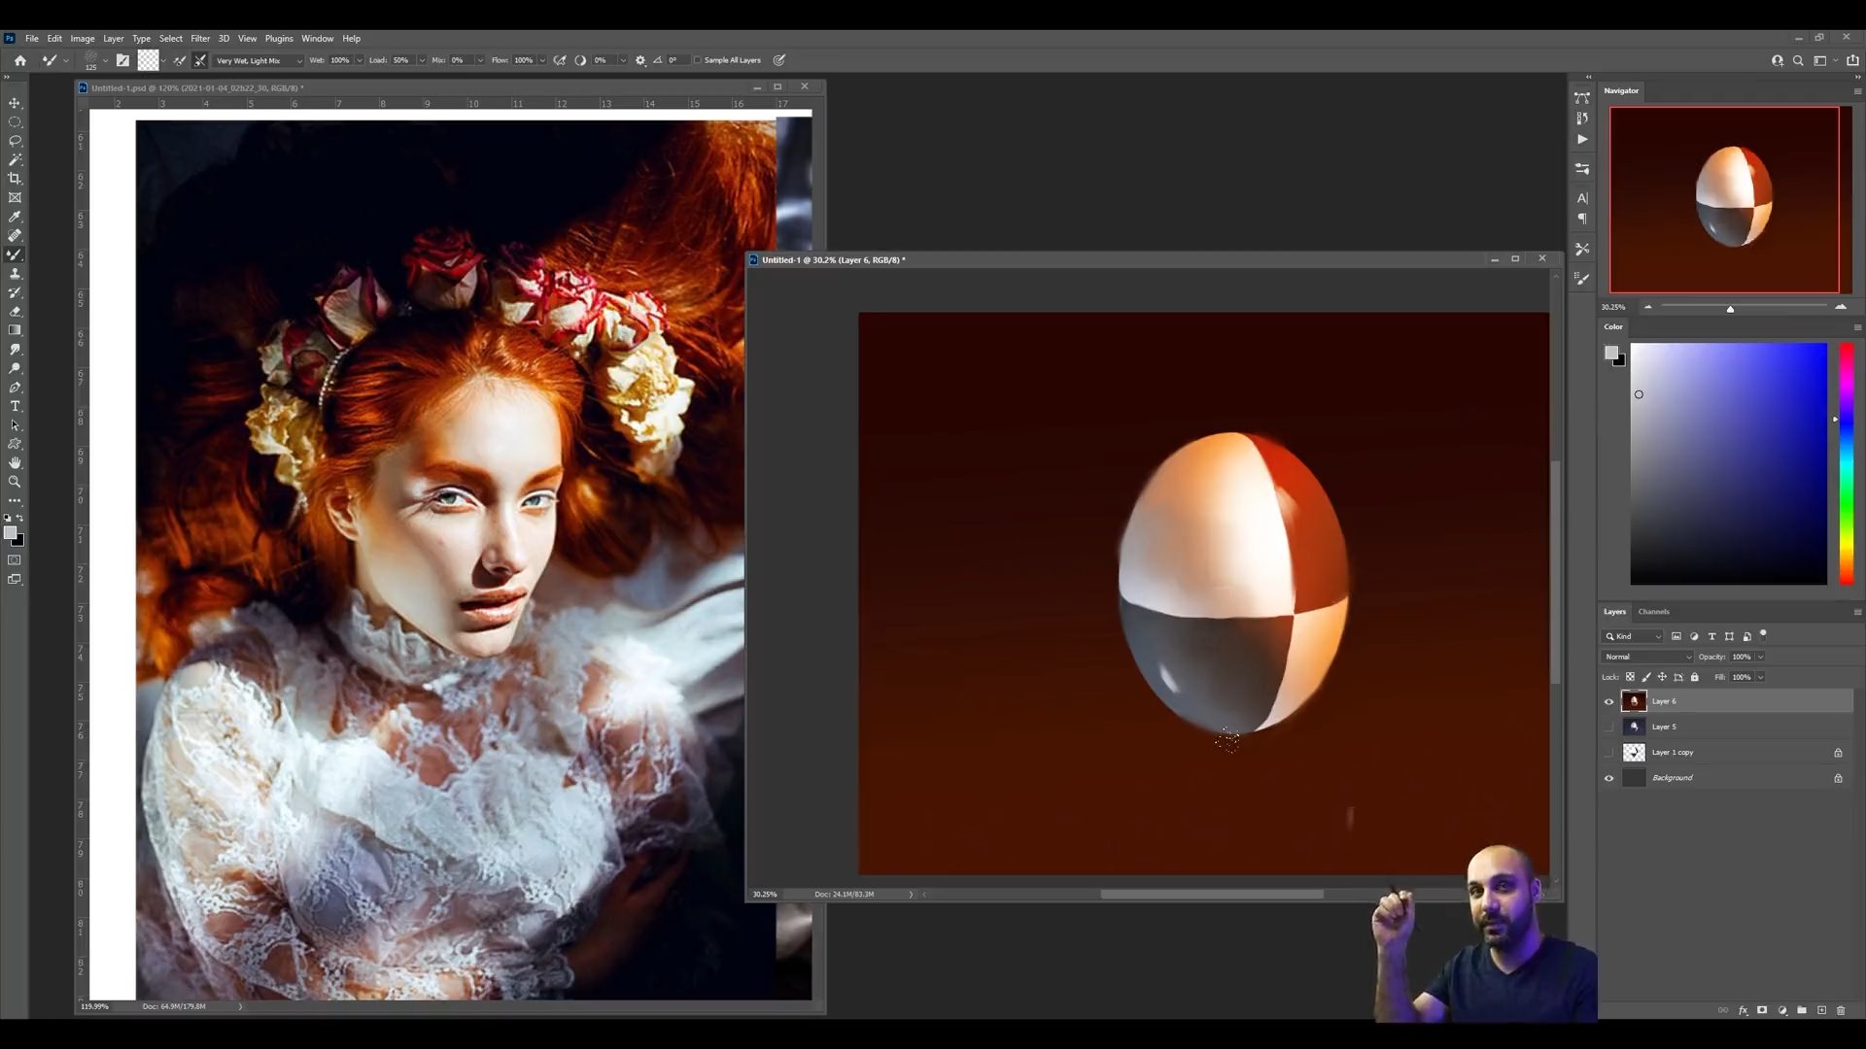Enable the Sample All Layers checkbox
The height and width of the screenshot is (1049, 1866).
pyautogui.click(x=698, y=60)
